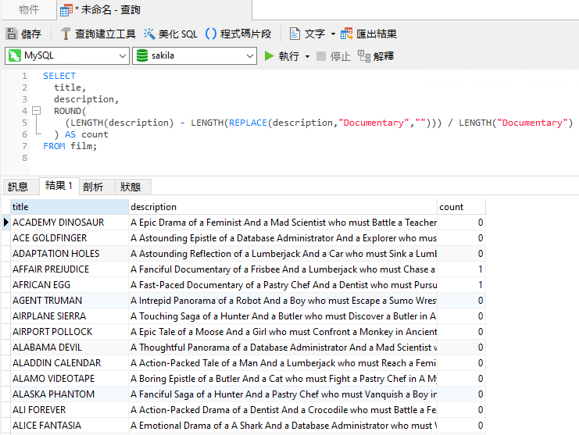This screenshot has height=435, width=579.
Task: Click the Beautify SQL (美化 SQL) icon
Action: click(x=149, y=34)
